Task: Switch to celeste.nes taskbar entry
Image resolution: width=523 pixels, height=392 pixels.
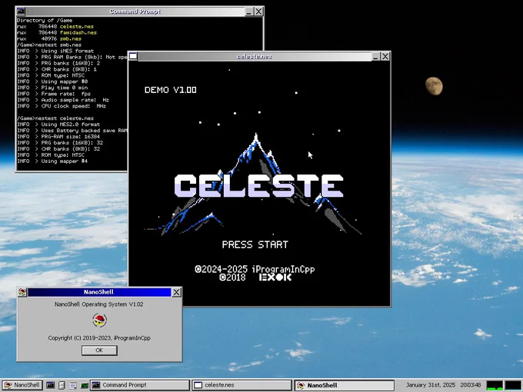Action: 242,385
